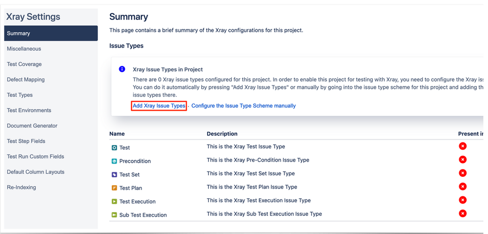
Task: Click the Test Plan issue type icon
Action: click(x=114, y=188)
